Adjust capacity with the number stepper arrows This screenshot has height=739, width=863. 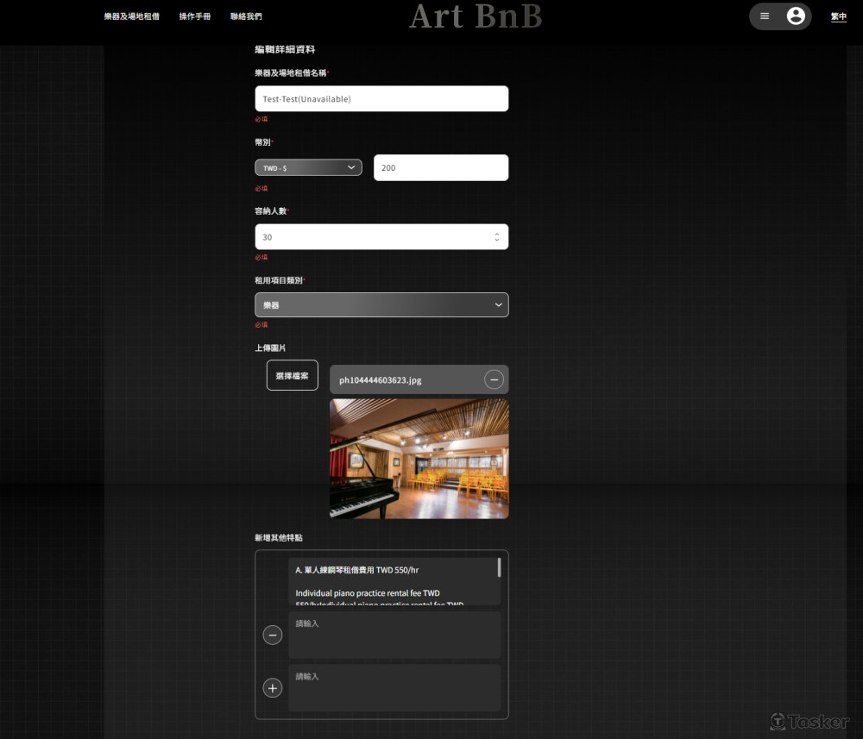pyautogui.click(x=497, y=237)
